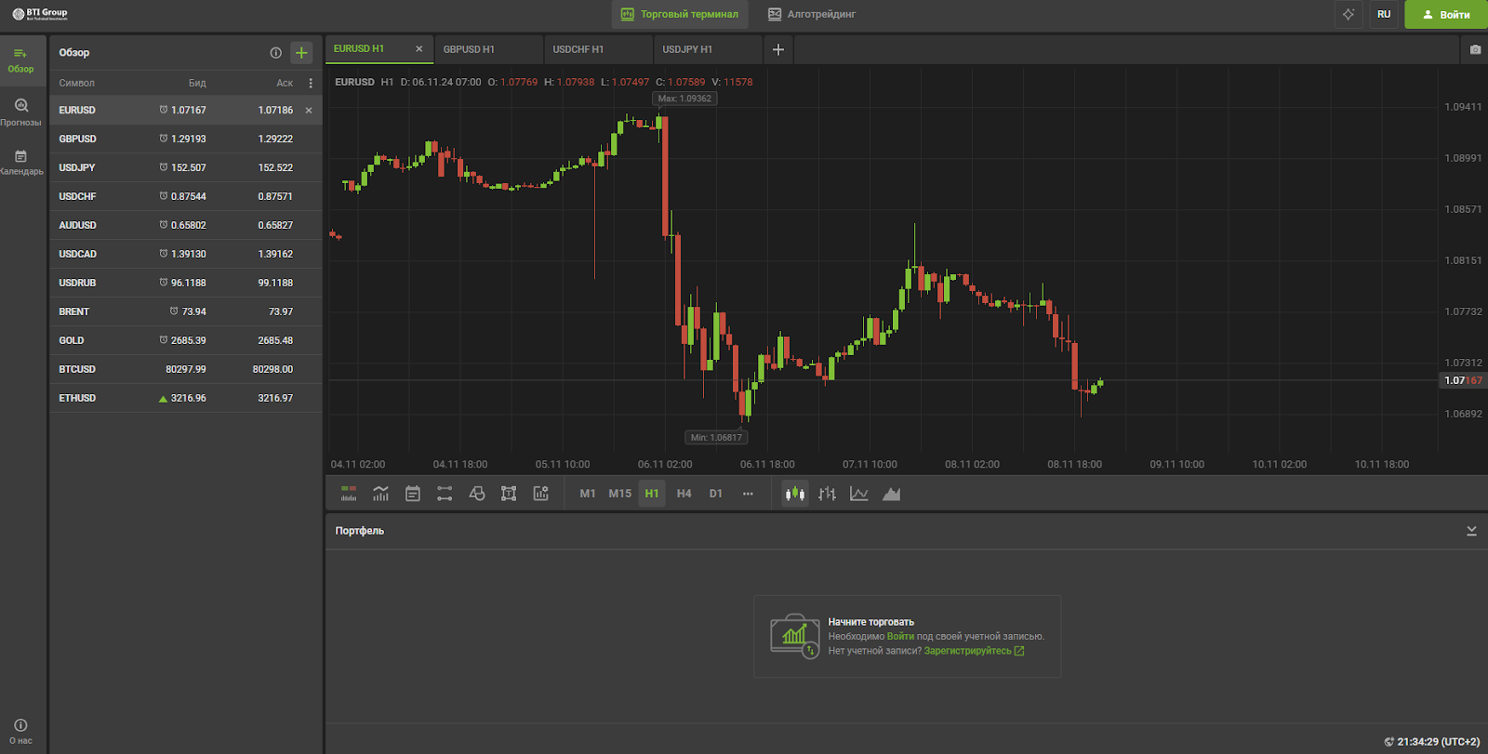
Task: Switch chart type to line
Action: pos(859,494)
